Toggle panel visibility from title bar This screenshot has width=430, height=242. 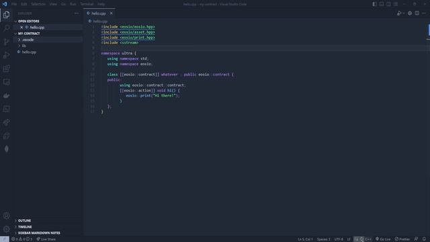tap(382, 4)
